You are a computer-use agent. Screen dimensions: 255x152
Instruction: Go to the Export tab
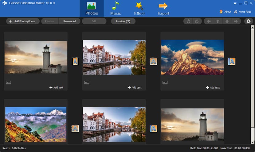point(163,9)
